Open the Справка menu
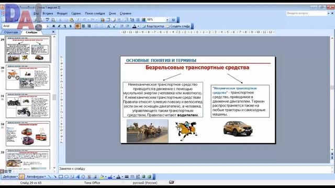This screenshot has width=335, height=188. [x=126, y=13]
